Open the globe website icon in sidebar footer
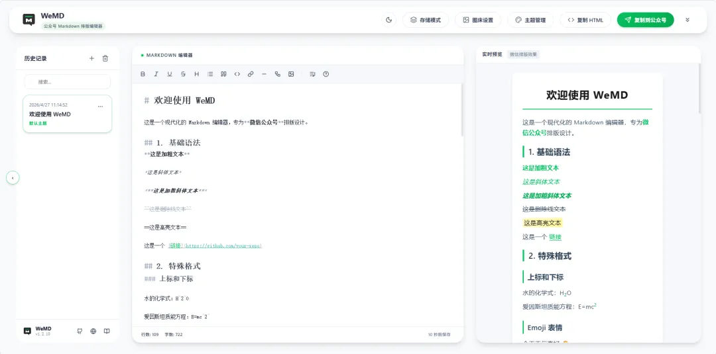 click(x=93, y=332)
